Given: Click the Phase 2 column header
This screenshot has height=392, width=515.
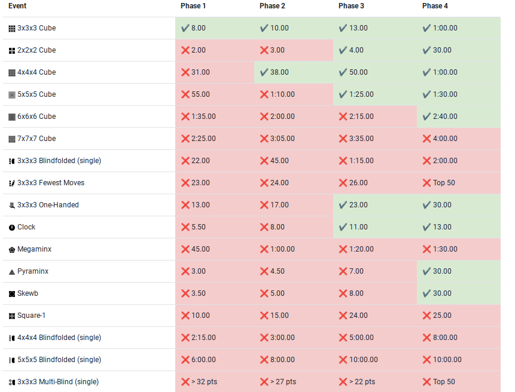Looking at the screenshot, I should 272,6.
